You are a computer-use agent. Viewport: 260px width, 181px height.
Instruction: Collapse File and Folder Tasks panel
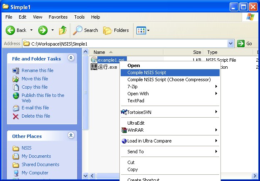click(71, 58)
